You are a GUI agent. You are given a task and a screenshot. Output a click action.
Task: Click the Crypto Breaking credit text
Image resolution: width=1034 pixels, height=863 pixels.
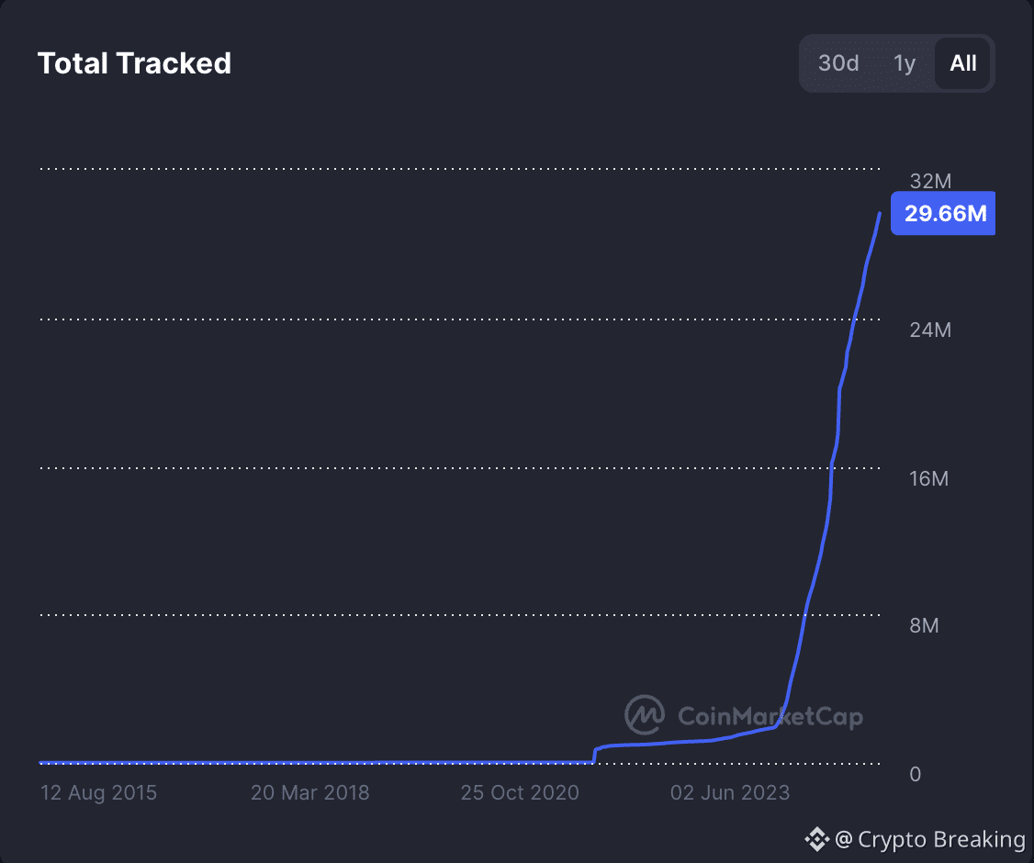(x=934, y=838)
